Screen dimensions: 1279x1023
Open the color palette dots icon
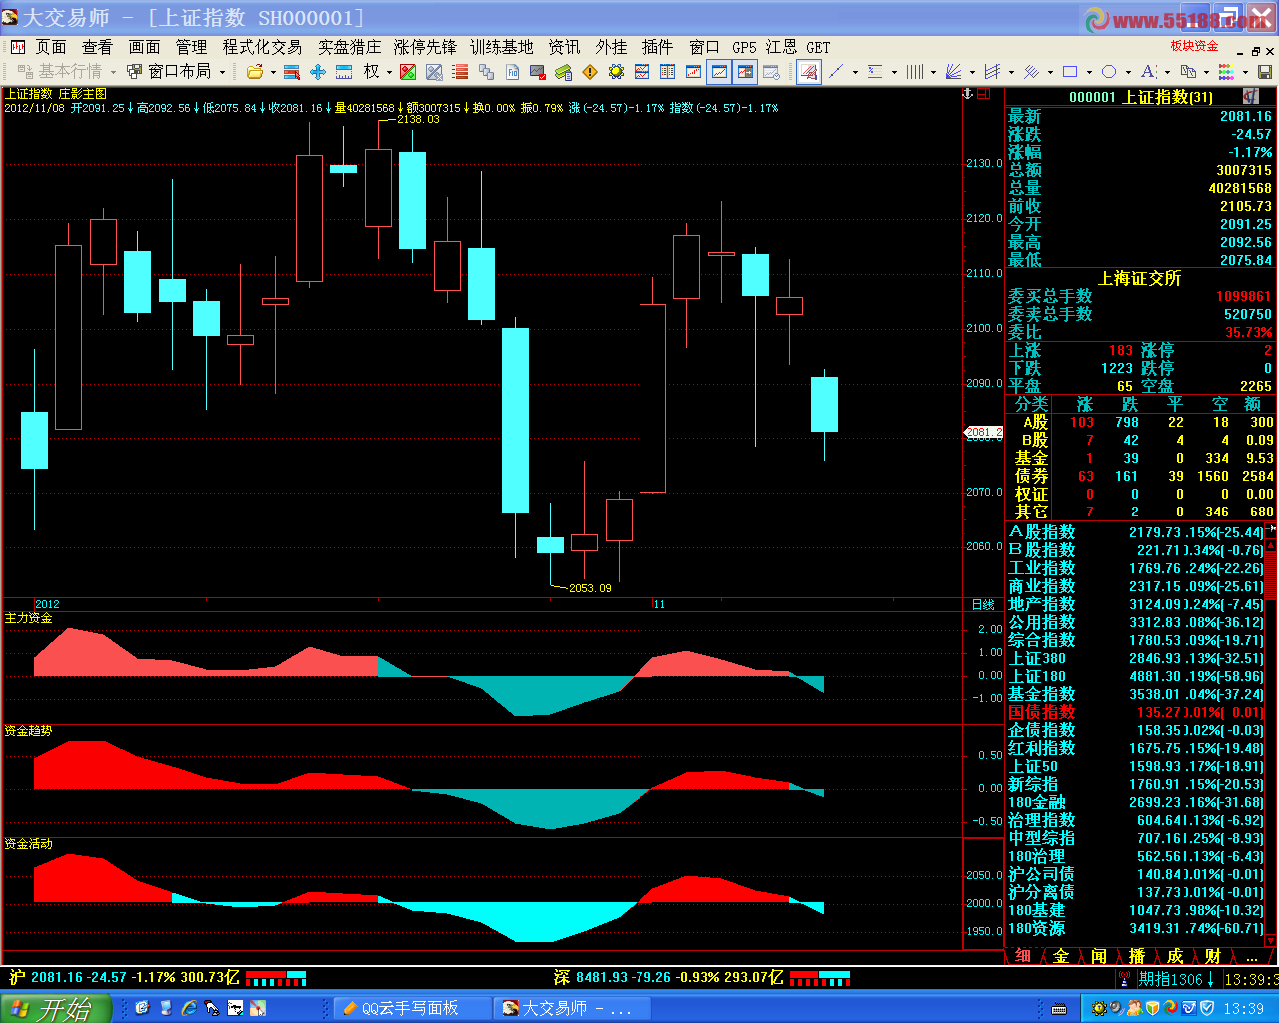(1226, 72)
